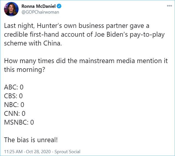Click the "MSNBC: 0" line
Image resolution: width=175 pixels, height=156 pixels.
tap(19, 122)
